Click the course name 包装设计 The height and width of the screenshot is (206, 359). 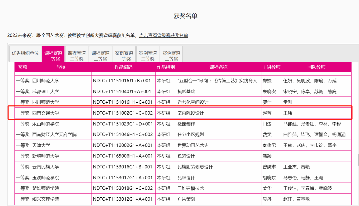(186, 156)
